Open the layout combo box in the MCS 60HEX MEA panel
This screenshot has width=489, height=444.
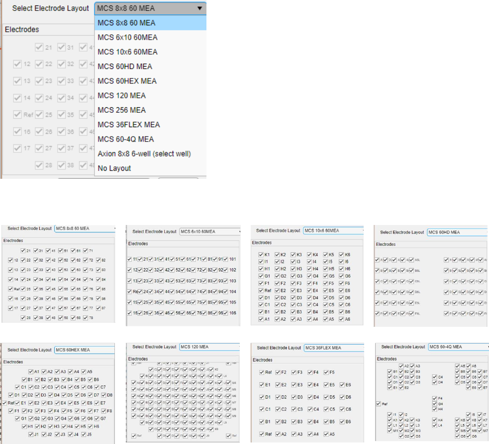click(x=85, y=350)
